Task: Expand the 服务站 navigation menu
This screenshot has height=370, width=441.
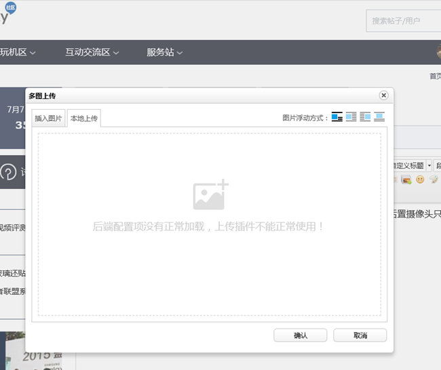Action: tap(165, 52)
